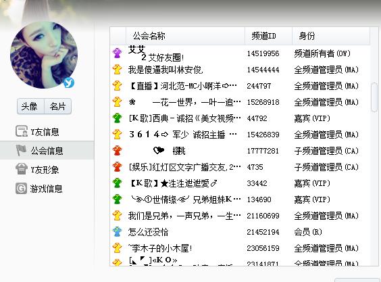Select guild 我们是兄弟，一声兄弟

pyautogui.click(x=184, y=216)
